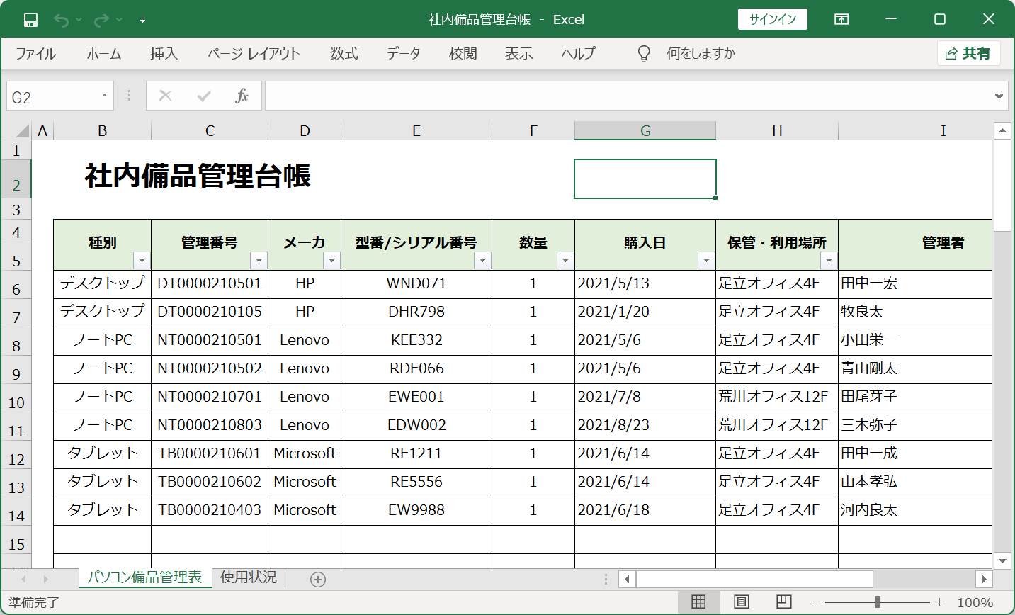This screenshot has width=1015, height=615.
Task: Switch to Page Layout view icon
Action: click(x=742, y=602)
